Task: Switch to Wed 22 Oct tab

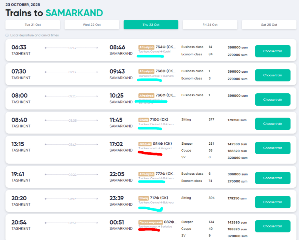Action: coord(92,25)
